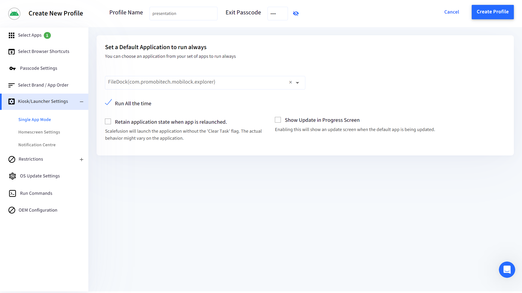Open Notification Centre submenu item

click(x=37, y=145)
